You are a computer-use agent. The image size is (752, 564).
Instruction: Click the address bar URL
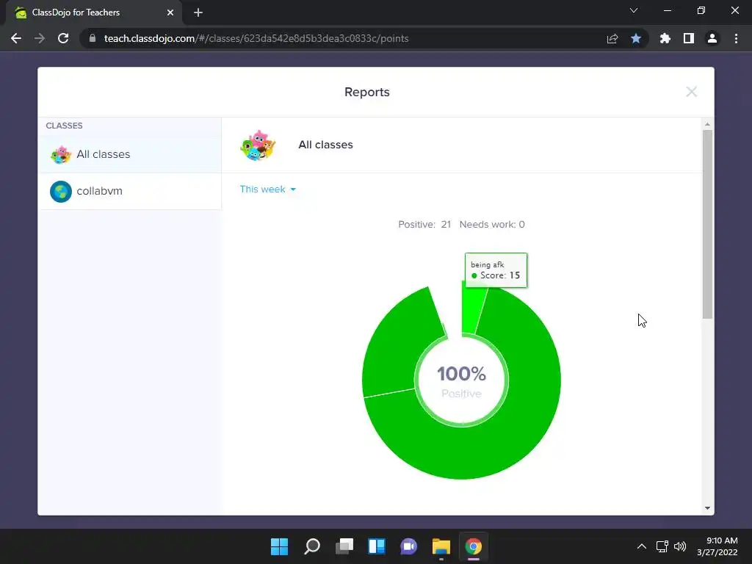(256, 38)
